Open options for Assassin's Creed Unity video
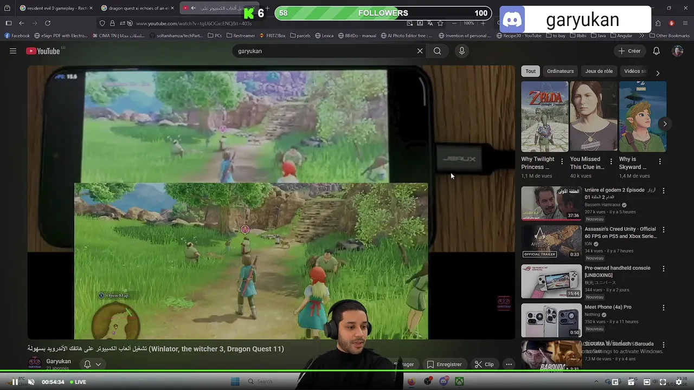 coord(664,229)
